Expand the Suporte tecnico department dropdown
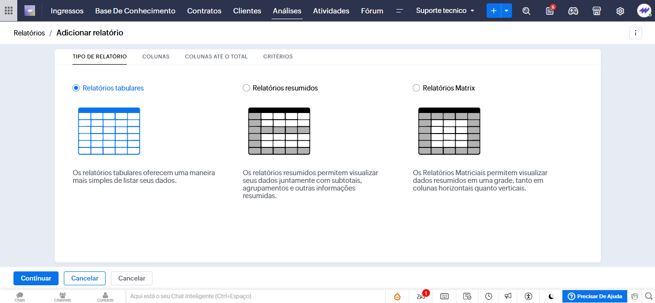The height and width of the screenshot is (303, 655). [445, 11]
